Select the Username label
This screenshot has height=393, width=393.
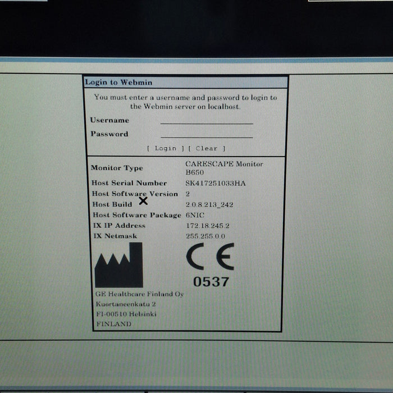tap(109, 120)
